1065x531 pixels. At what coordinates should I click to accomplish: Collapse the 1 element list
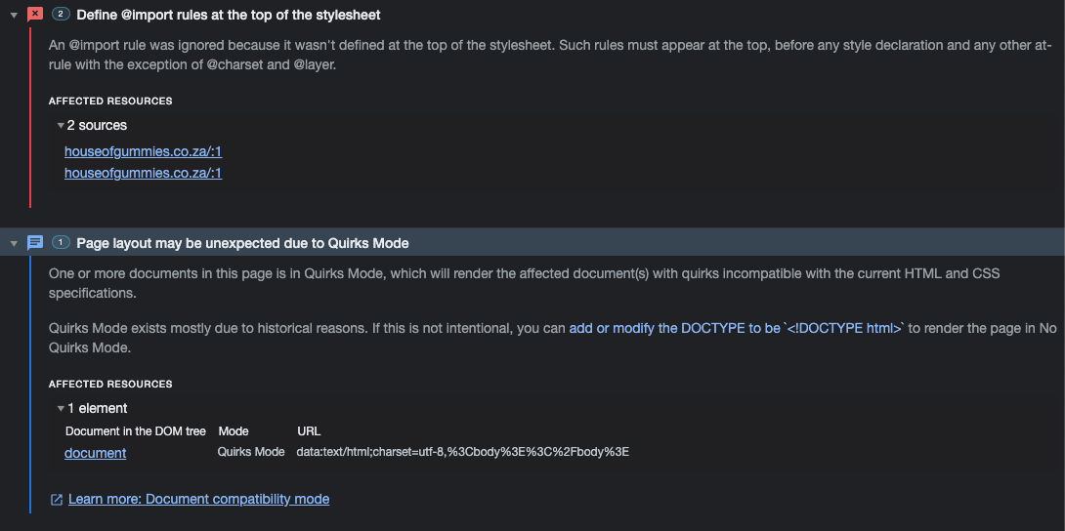click(62, 408)
